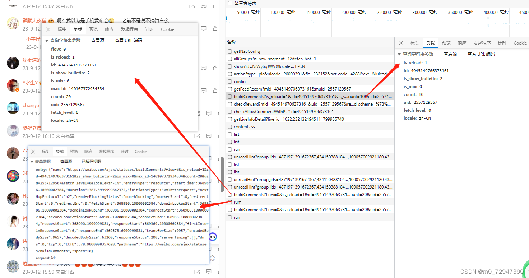Open 发起程序 tab in the 表单数据 panel
The image size is (529, 278).
pyautogui.click(x=106, y=152)
